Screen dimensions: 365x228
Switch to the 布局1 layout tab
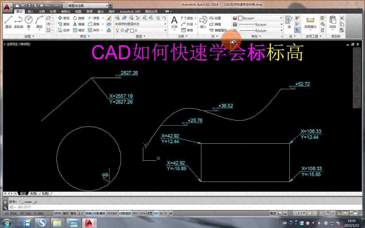(33, 194)
